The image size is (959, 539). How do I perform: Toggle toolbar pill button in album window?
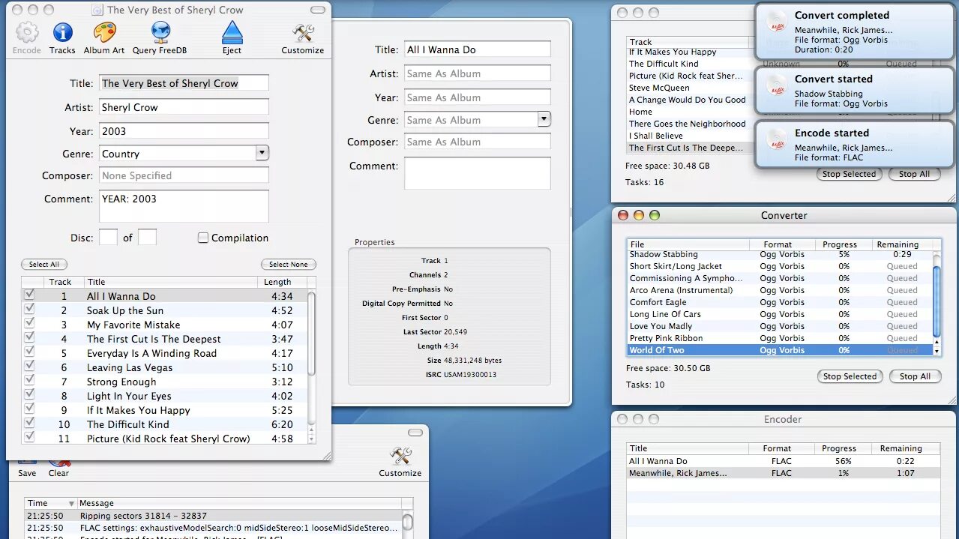tap(319, 10)
